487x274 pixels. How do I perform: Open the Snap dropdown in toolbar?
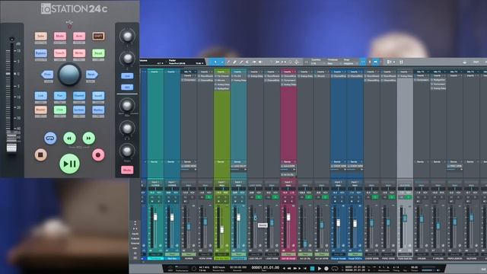click(x=349, y=62)
